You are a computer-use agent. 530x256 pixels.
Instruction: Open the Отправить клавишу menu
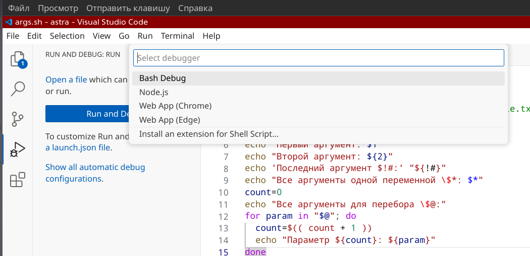(x=128, y=8)
